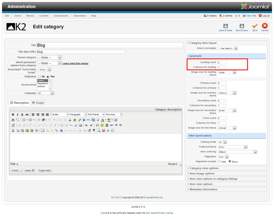The height and width of the screenshot is (219, 274).
Task: Toggle bold formatting in the editor
Action: tap(13, 115)
